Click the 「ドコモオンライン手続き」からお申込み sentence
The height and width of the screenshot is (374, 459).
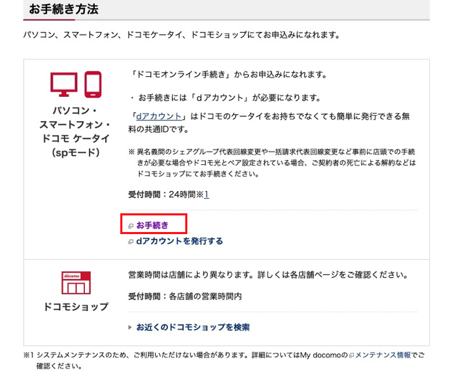(229, 75)
